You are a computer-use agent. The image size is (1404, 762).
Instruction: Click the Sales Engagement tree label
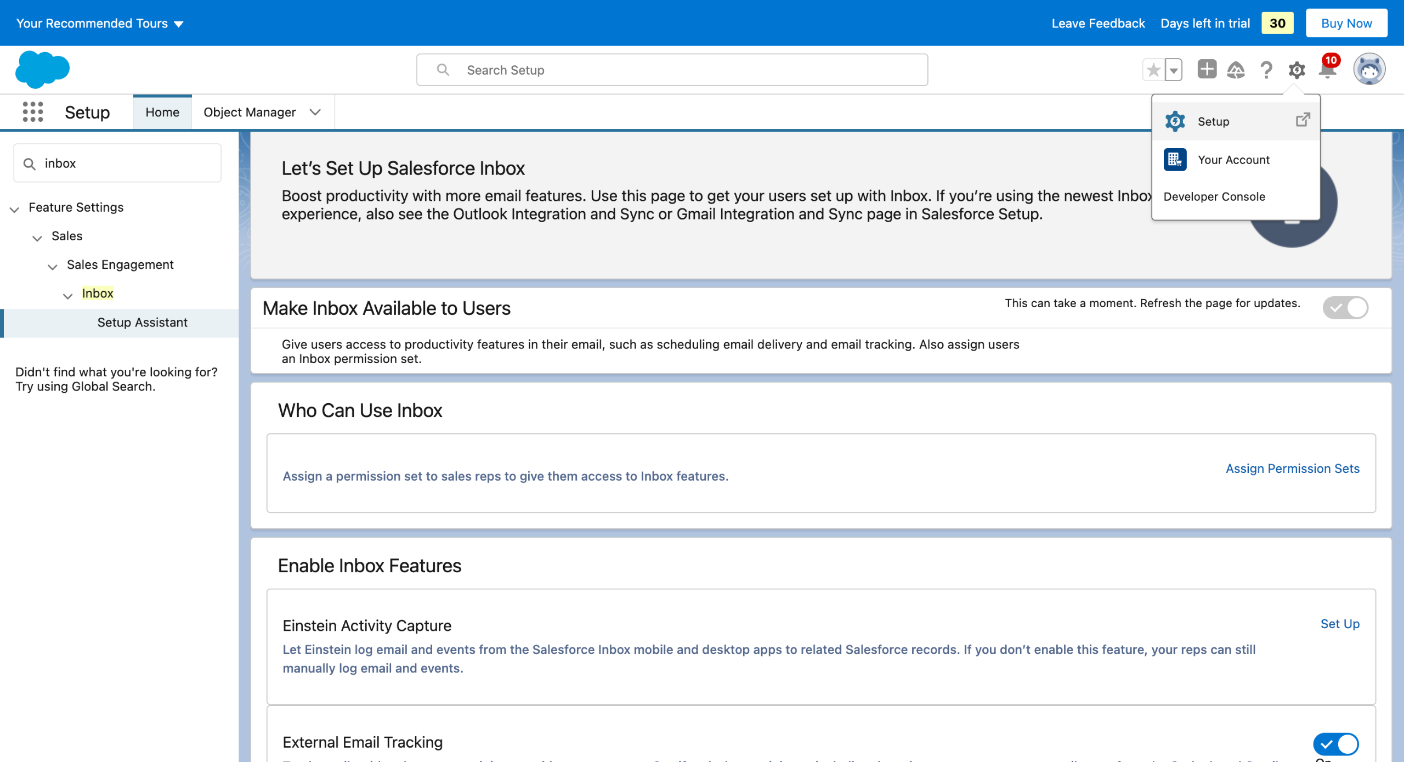point(120,264)
